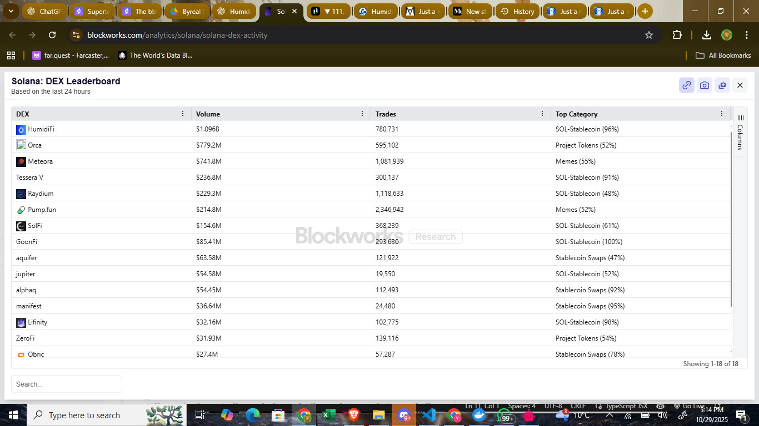
Task: Select the Tessera V row name
Action: (x=29, y=177)
